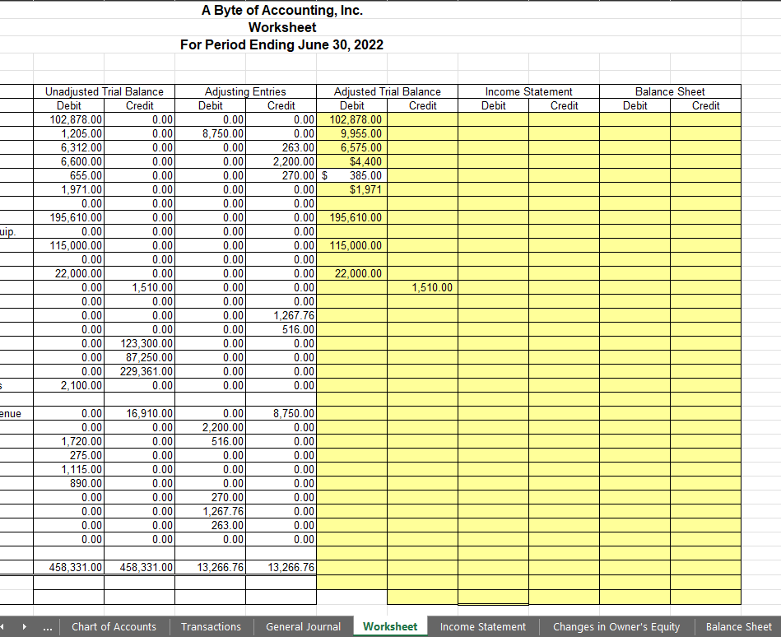Click the active Worksheet tab

pos(390,626)
